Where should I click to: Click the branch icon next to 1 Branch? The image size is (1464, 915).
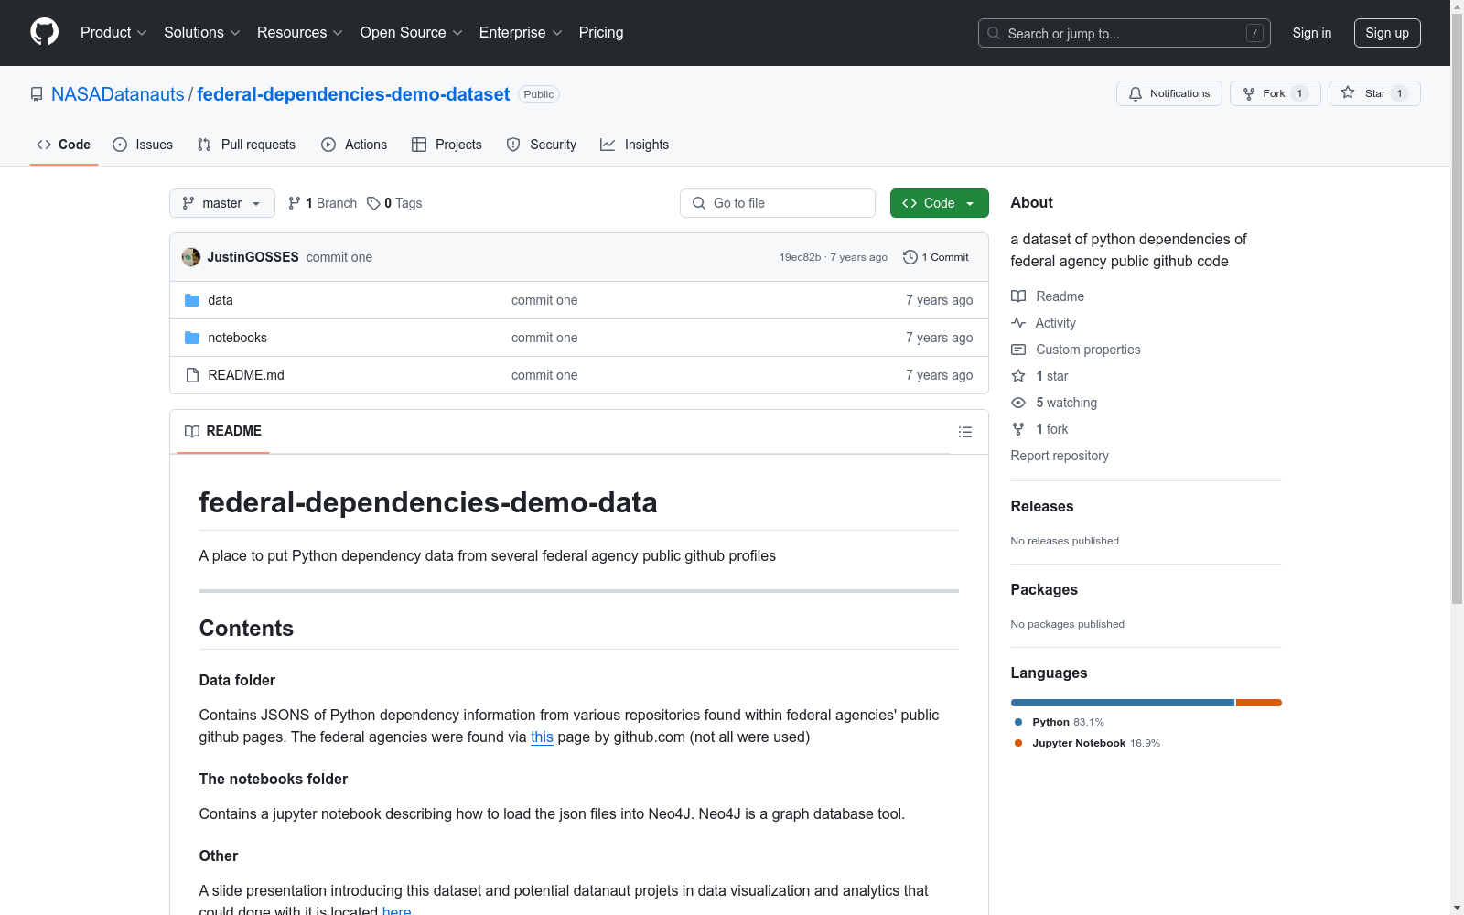[x=295, y=203]
